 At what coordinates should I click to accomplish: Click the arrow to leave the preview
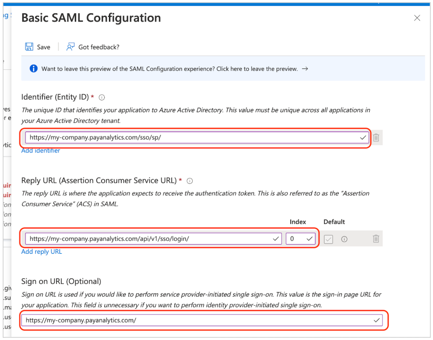pos(305,69)
